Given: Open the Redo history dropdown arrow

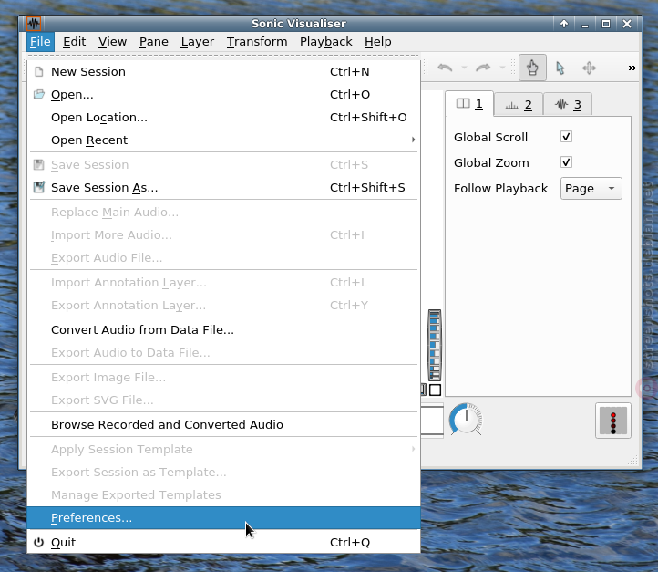Looking at the screenshot, I should pyautogui.click(x=502, y=68).
